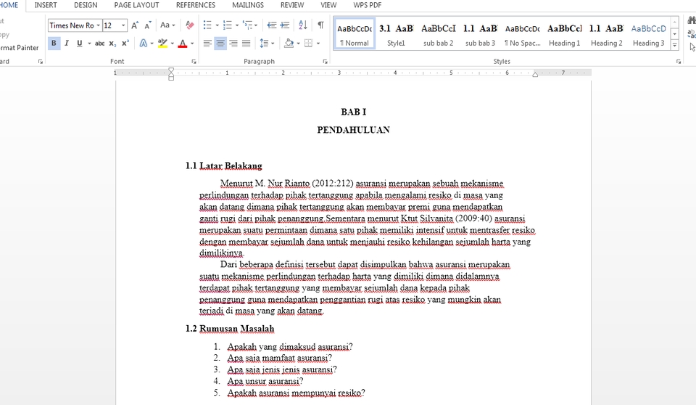Click the Find binoculars icon
Screen dimensions: 696x405
[x=692, y=20]
